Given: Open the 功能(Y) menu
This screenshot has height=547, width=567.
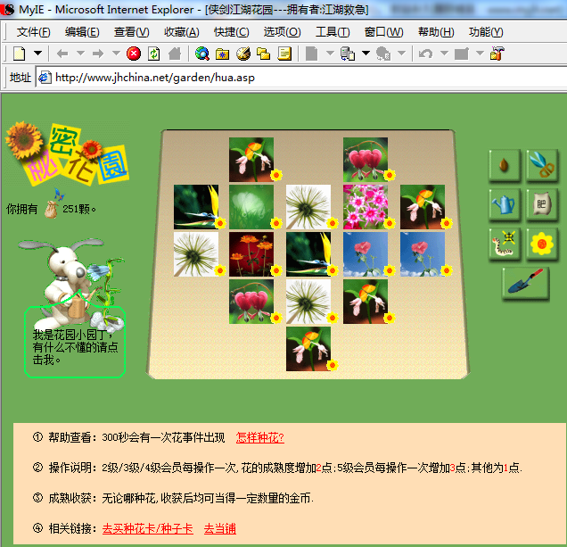Looking at the screenshot, I should [486, 32].
